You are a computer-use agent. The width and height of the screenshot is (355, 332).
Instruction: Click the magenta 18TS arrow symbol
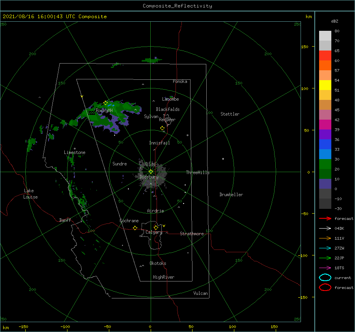click(325, 268)
